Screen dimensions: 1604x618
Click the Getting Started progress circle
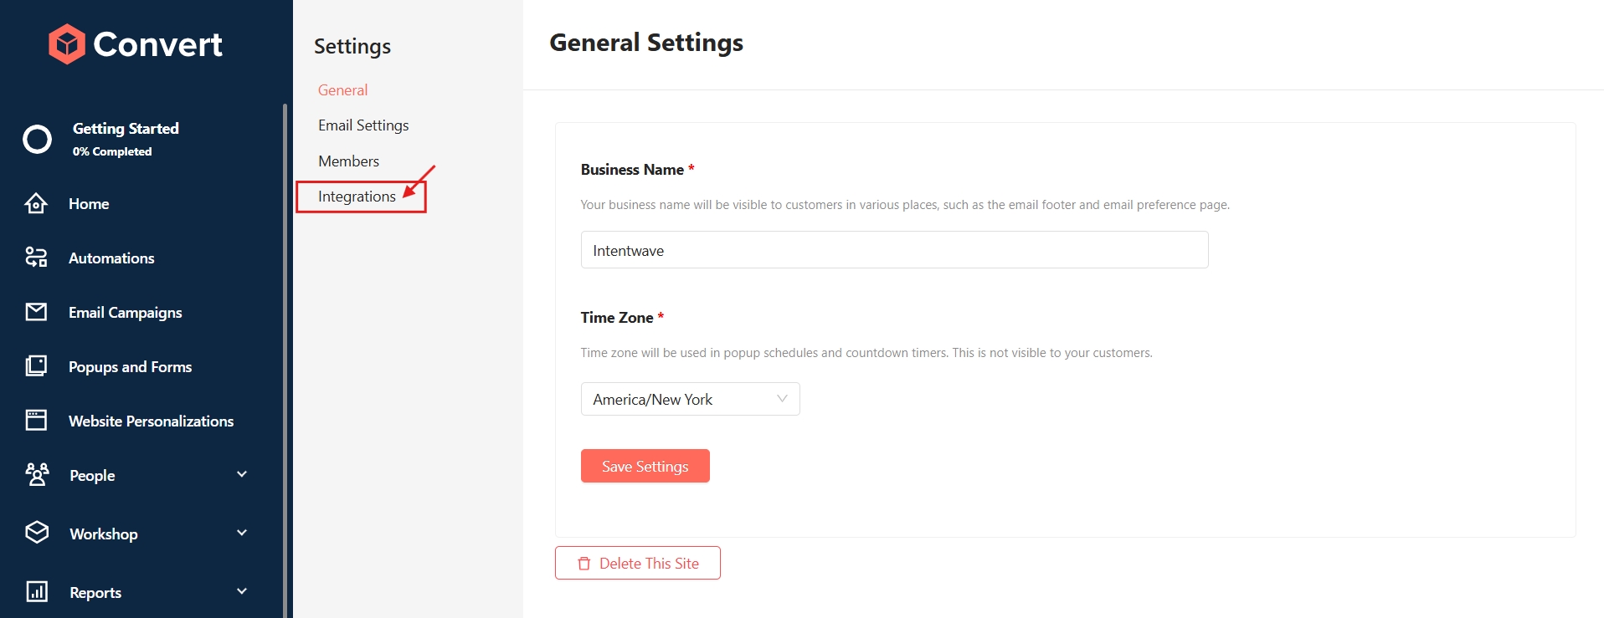coord(37,139)
